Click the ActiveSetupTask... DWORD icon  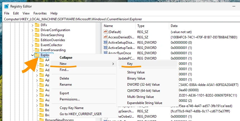(x=105, y=48)
